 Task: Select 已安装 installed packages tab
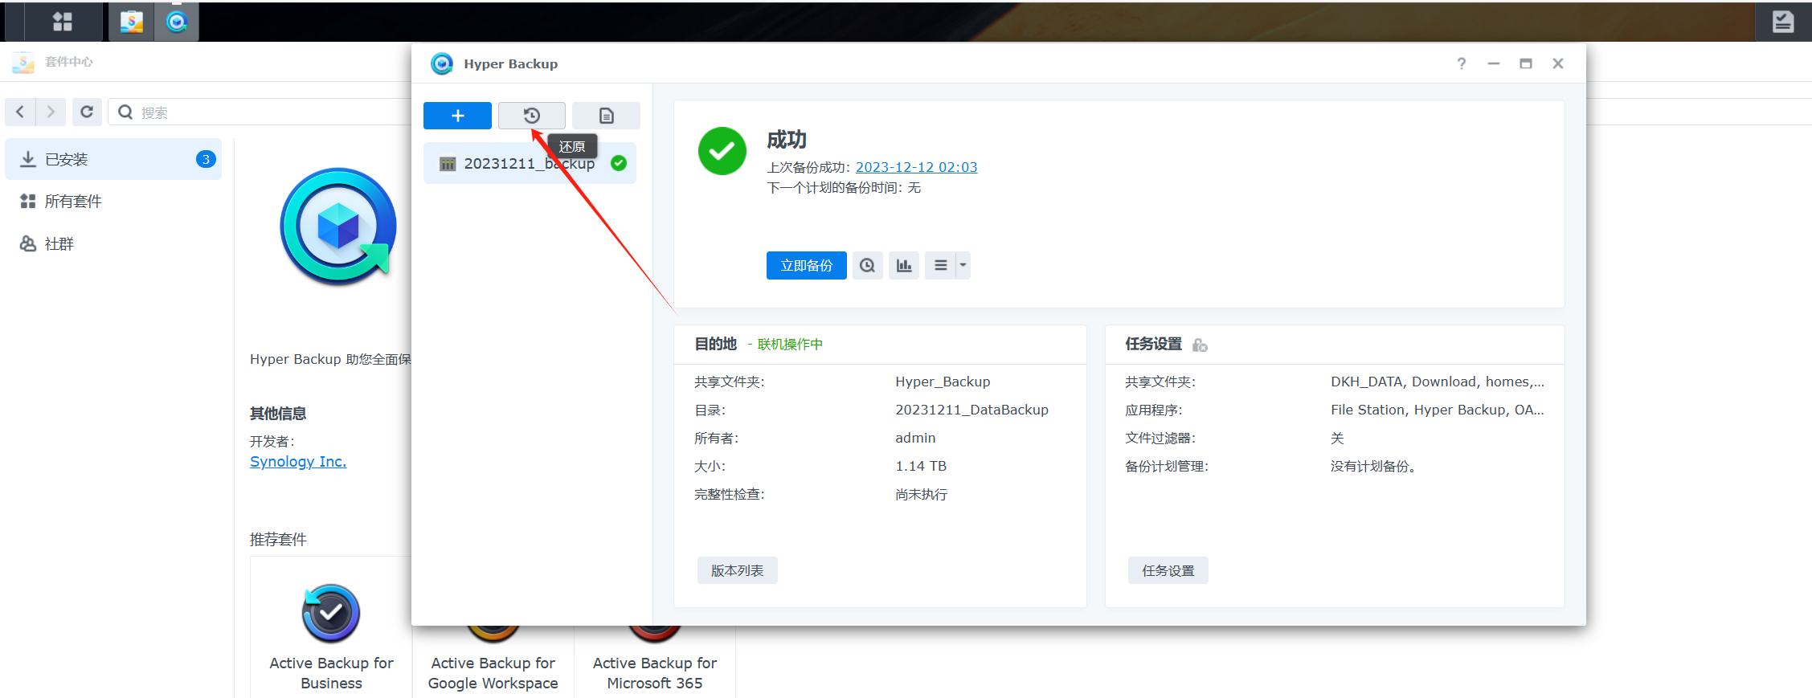point(113,159)
